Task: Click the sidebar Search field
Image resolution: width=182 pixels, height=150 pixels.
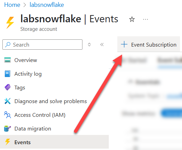Action: pos(42,45)
